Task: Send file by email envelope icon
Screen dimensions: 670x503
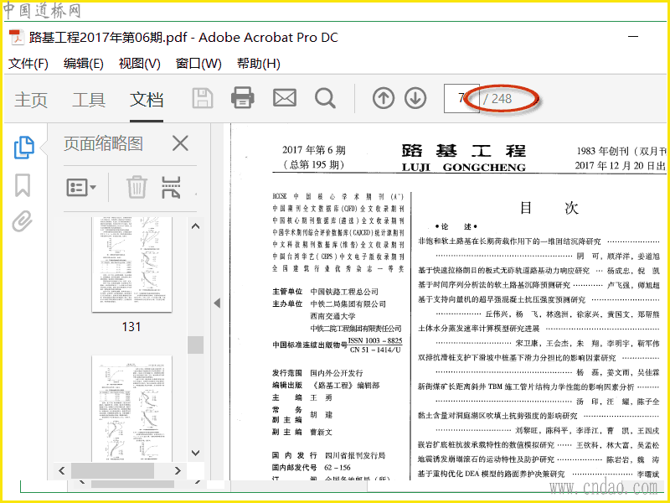Action: pyautogui.click(x=285, y=98)
